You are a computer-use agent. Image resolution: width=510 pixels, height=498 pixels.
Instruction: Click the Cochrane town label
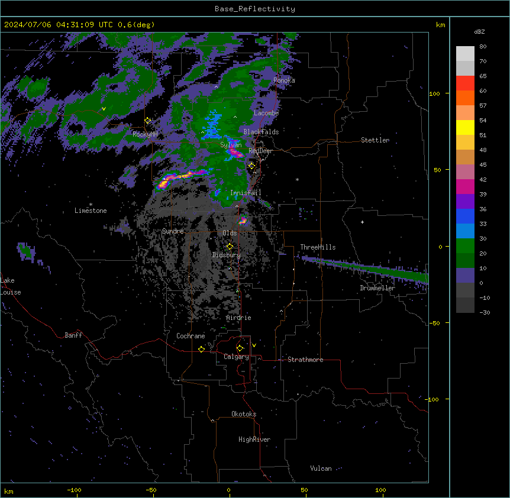[191, 336]
